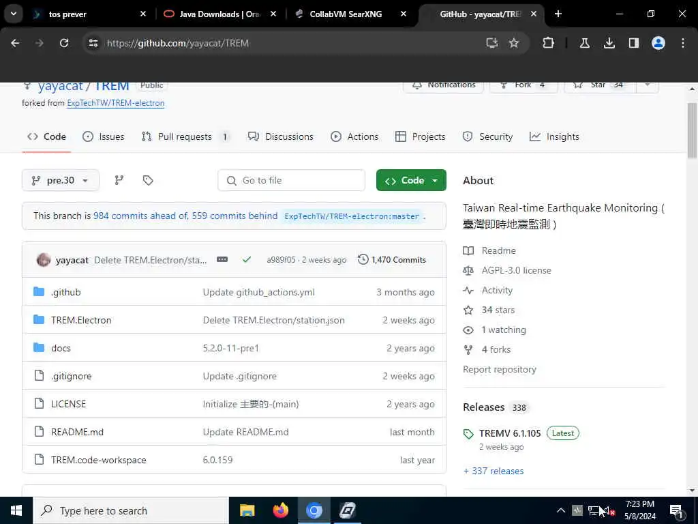Reload the GitHub page
The height and width of the screenshot is (524, 698).
click(64, 43)
